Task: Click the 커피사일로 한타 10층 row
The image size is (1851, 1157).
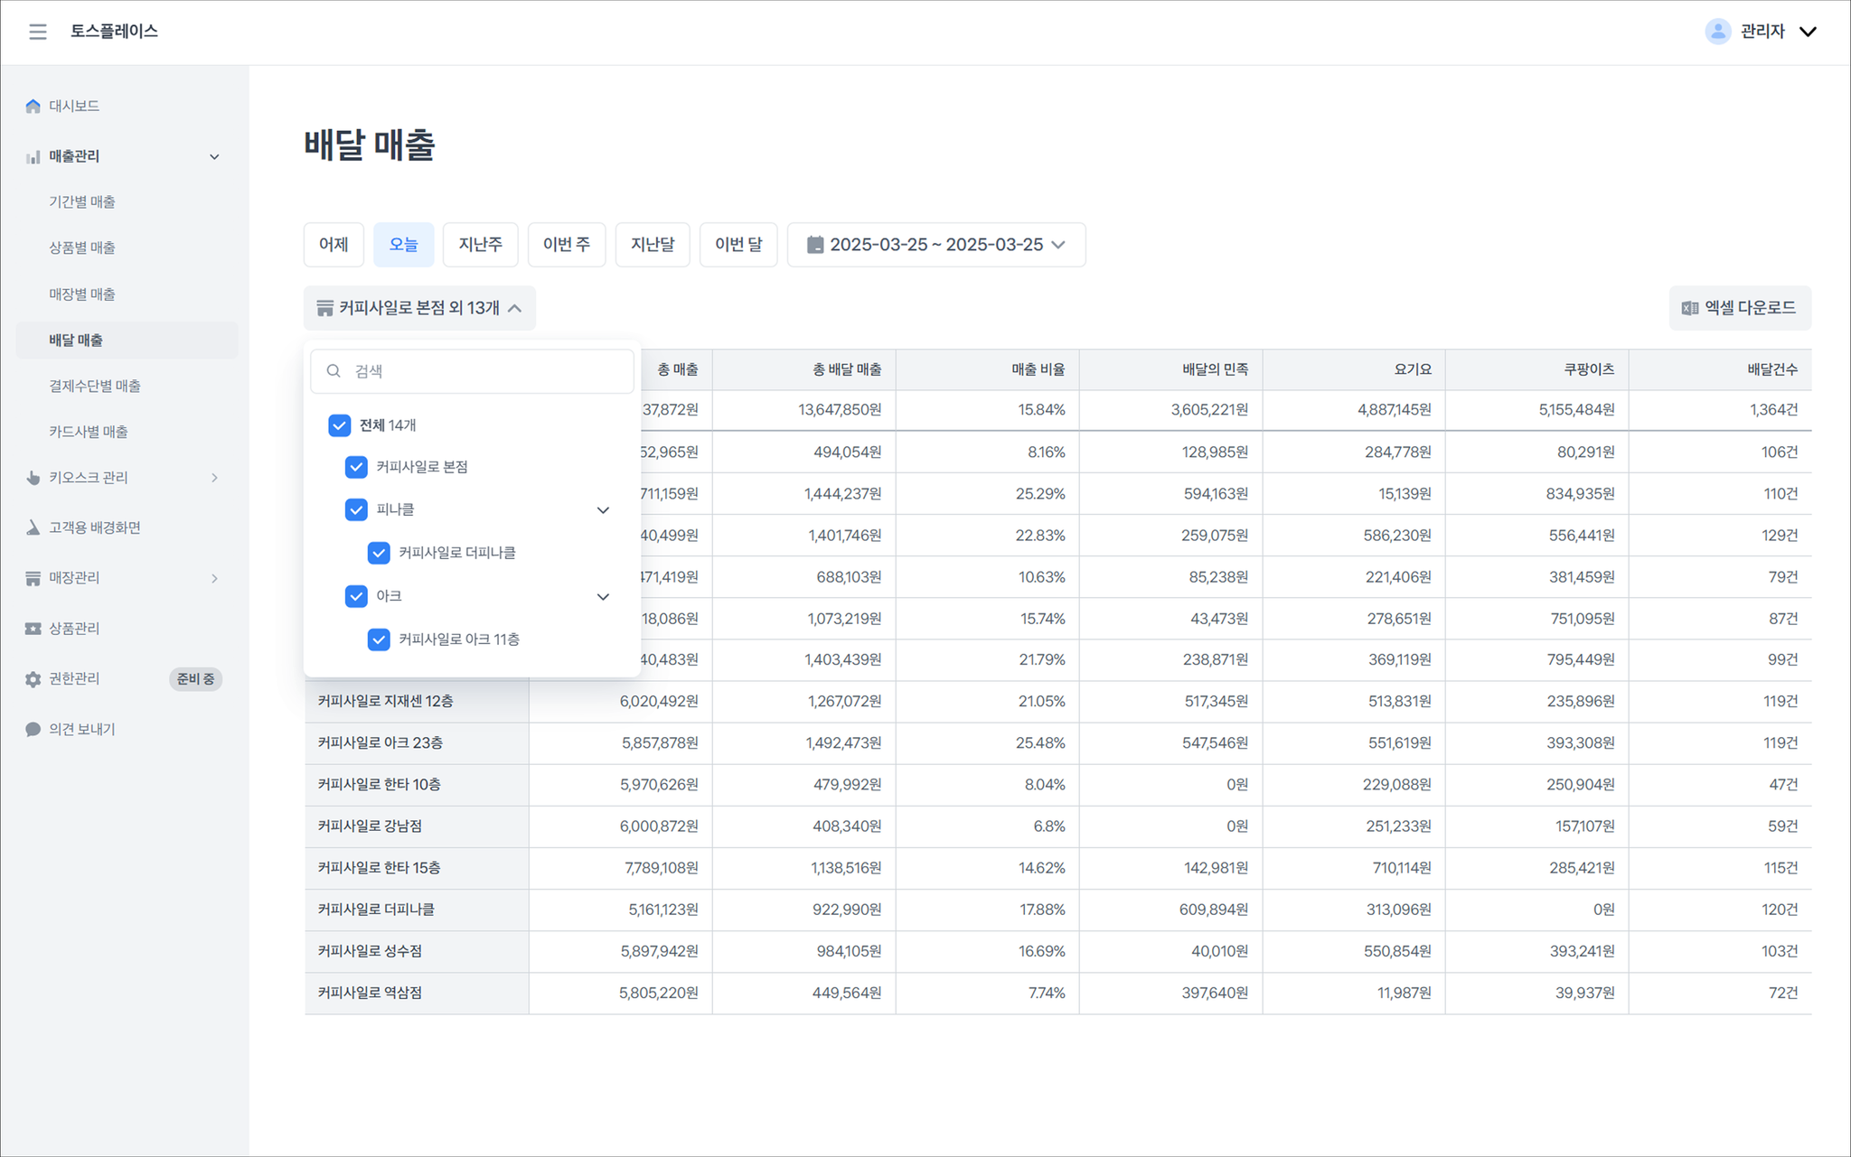Action: point(1057,785)
